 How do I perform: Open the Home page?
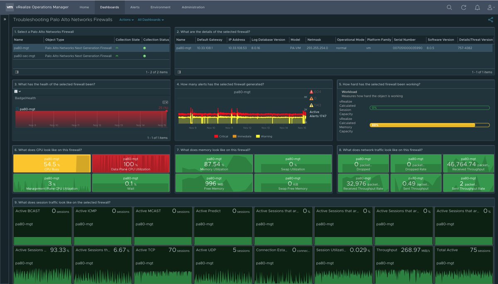point(84,7)
